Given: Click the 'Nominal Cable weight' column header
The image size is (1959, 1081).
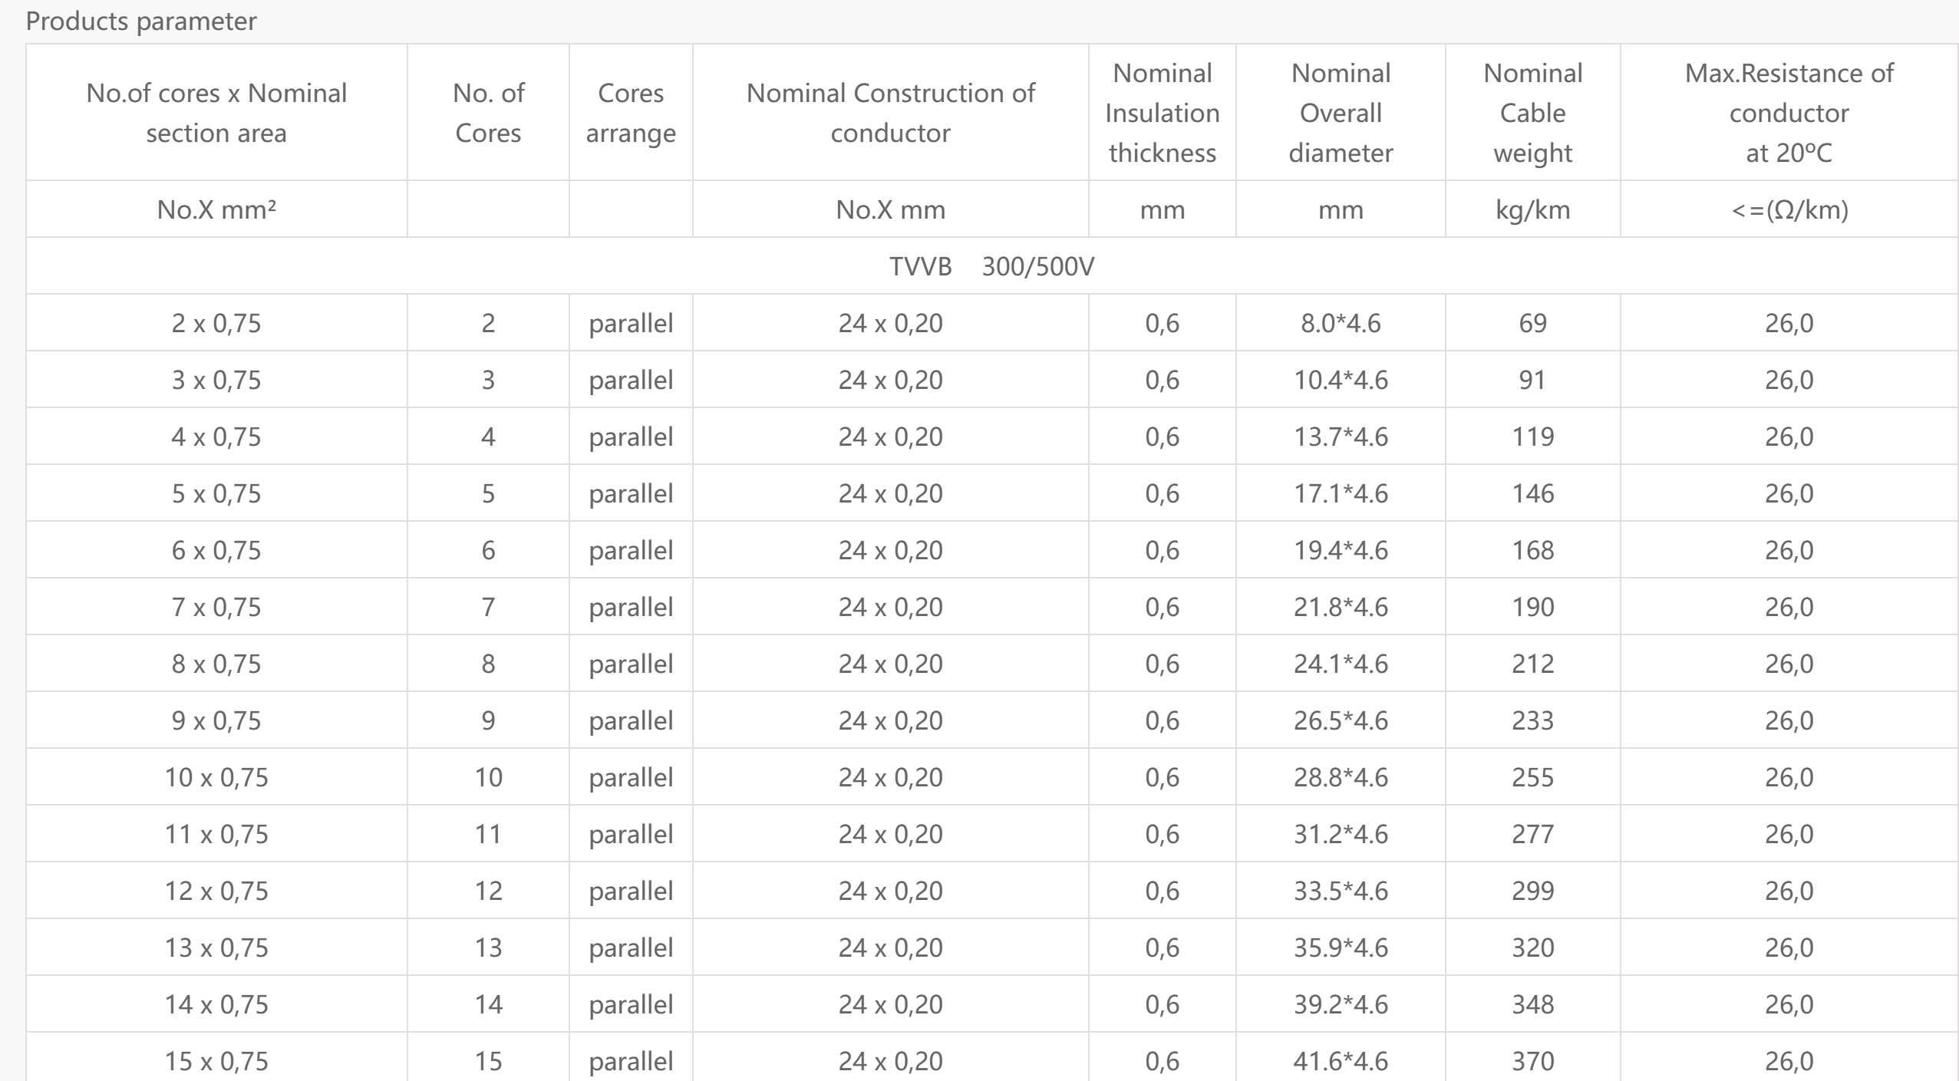Looking at the screenshot, I should [x=1532, y=113].
